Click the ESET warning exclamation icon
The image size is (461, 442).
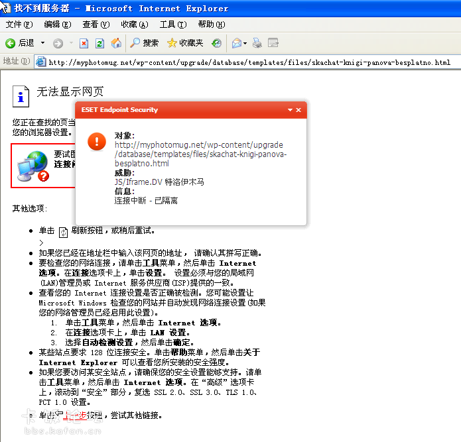(x=97, y=141)
